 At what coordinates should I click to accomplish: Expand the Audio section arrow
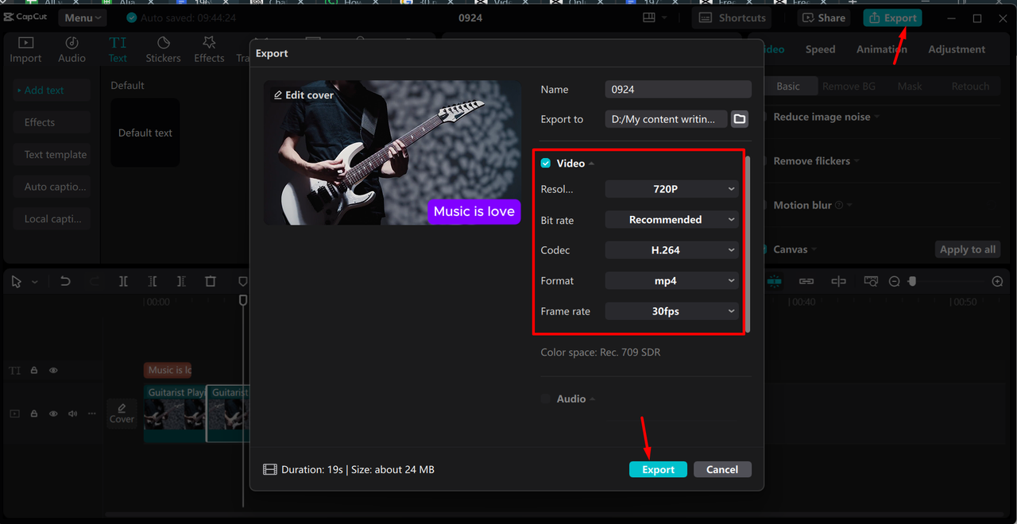coord(593,399)
